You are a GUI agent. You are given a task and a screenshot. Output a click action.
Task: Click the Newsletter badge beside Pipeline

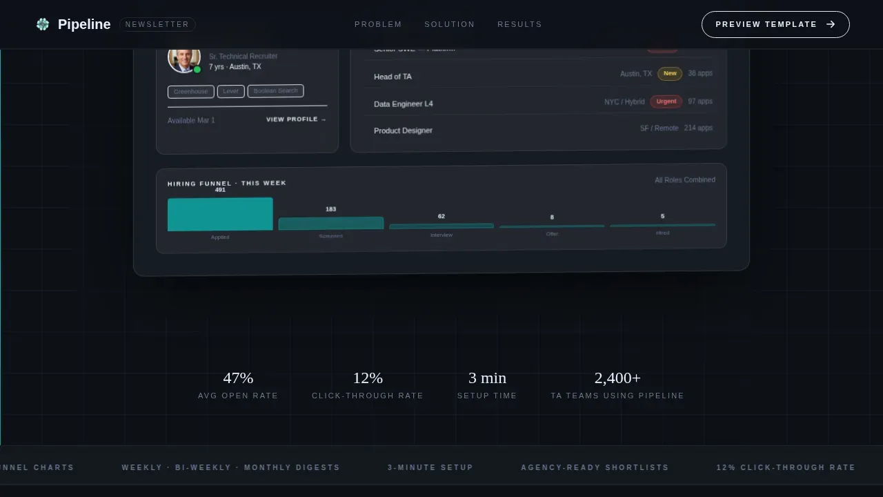[x=157, y=24]
